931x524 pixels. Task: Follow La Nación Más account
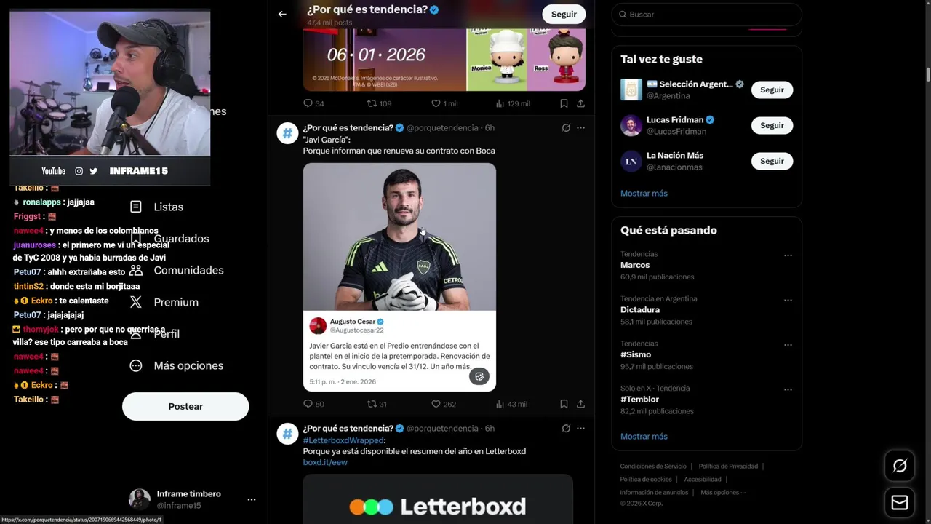[772, 161]
